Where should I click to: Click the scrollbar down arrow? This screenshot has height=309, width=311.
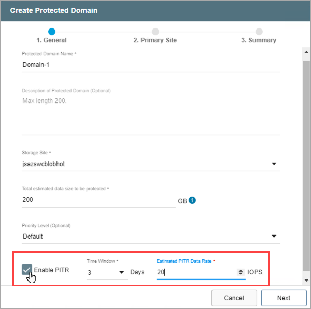coord(306,280)
